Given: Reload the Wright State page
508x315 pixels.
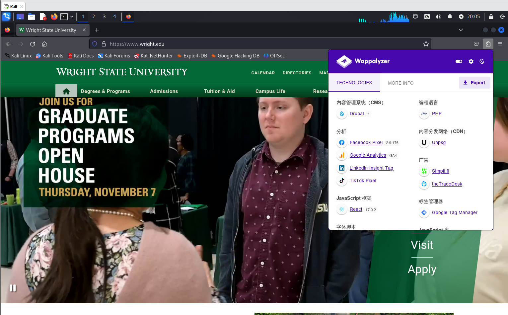Looking at the screenshot, I should tap(33, 44).
